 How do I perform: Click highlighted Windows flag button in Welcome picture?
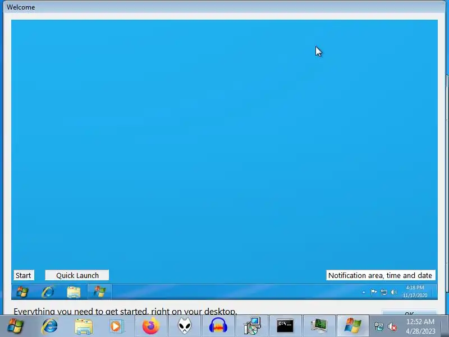click(x=99, y=292)
